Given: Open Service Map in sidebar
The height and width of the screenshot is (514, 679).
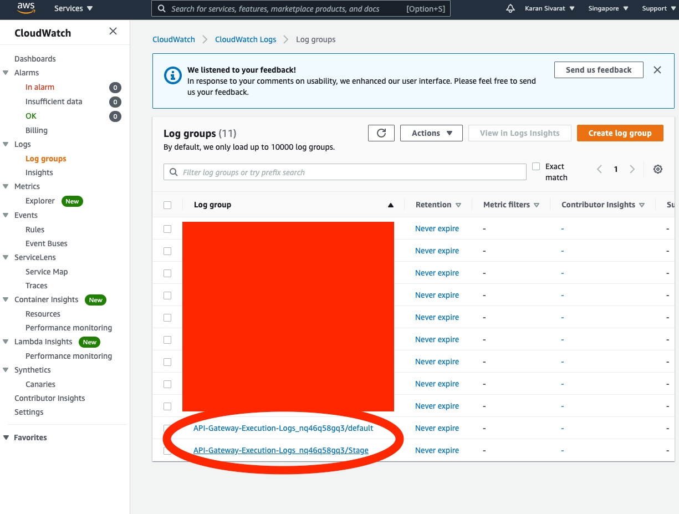Looking at the screenshot, I should [x=47, y=272].
